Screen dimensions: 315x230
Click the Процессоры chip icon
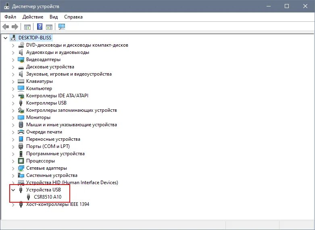21,161
